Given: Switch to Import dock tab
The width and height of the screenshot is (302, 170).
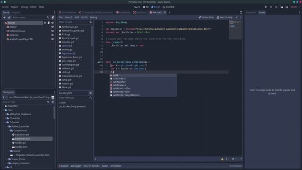Looking at the screenshot, I should [x=16, y=13].
